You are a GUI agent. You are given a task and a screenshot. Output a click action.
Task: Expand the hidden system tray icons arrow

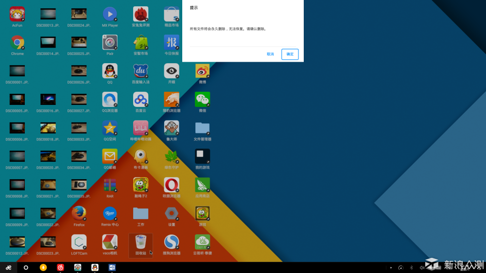[x=391, y=268]
